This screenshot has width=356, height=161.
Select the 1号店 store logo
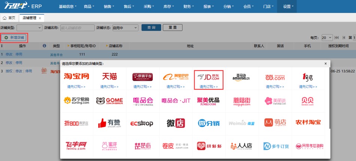(308, 77)
